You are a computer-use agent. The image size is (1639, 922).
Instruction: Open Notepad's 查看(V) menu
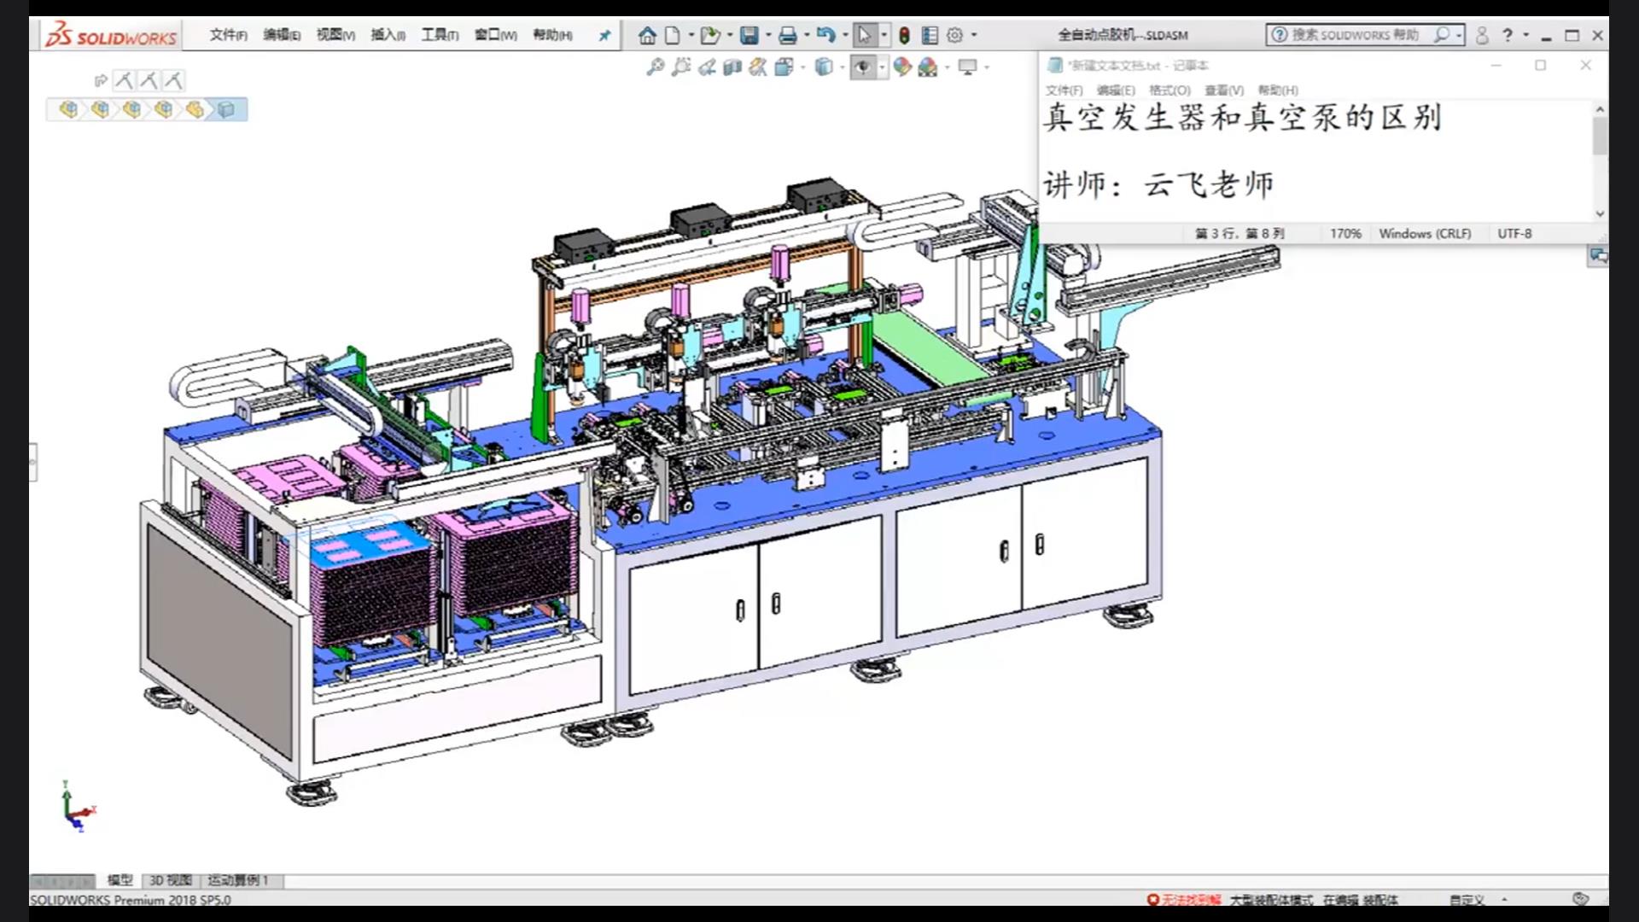1224,90
